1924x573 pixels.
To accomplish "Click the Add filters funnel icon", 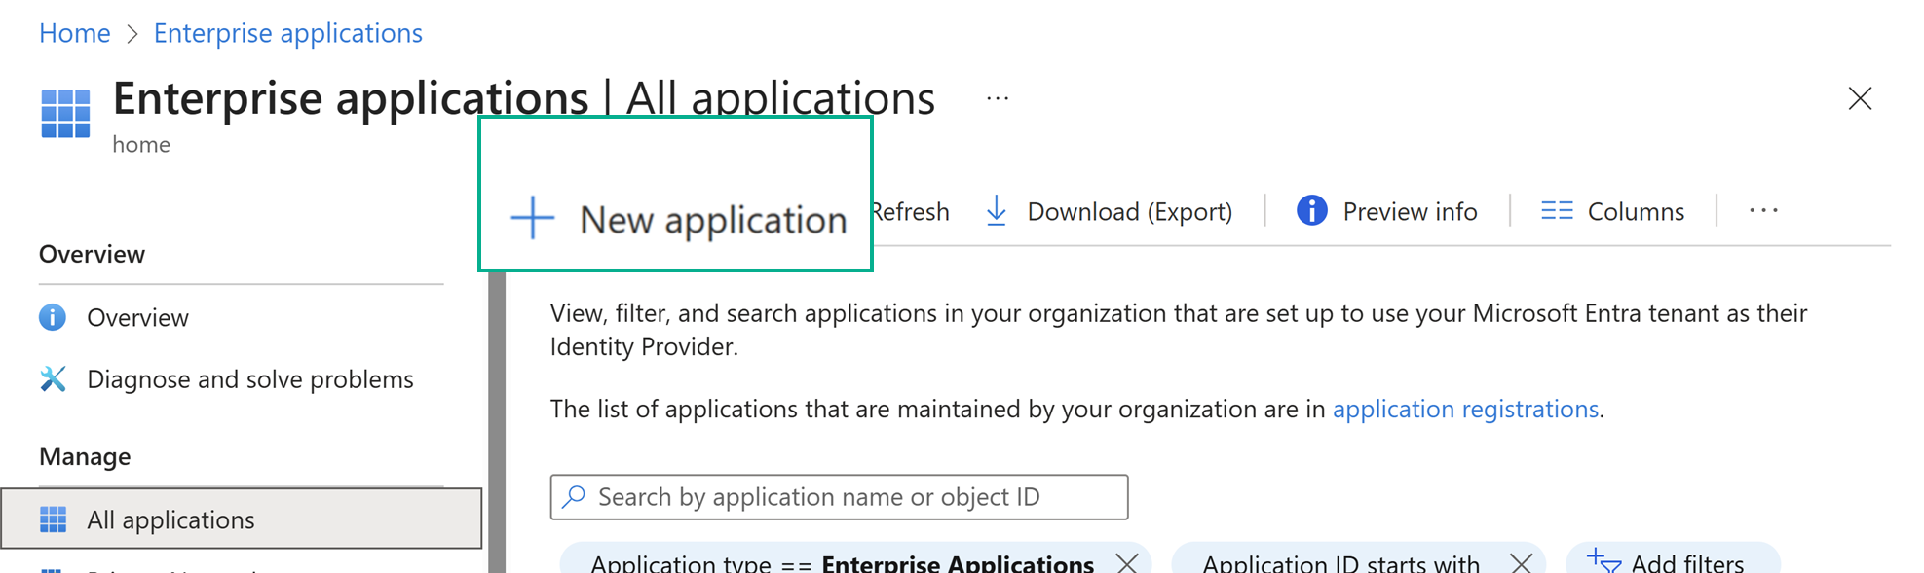I will point(1603,561).
